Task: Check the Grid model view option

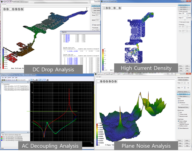Action: tap(178, 112)
